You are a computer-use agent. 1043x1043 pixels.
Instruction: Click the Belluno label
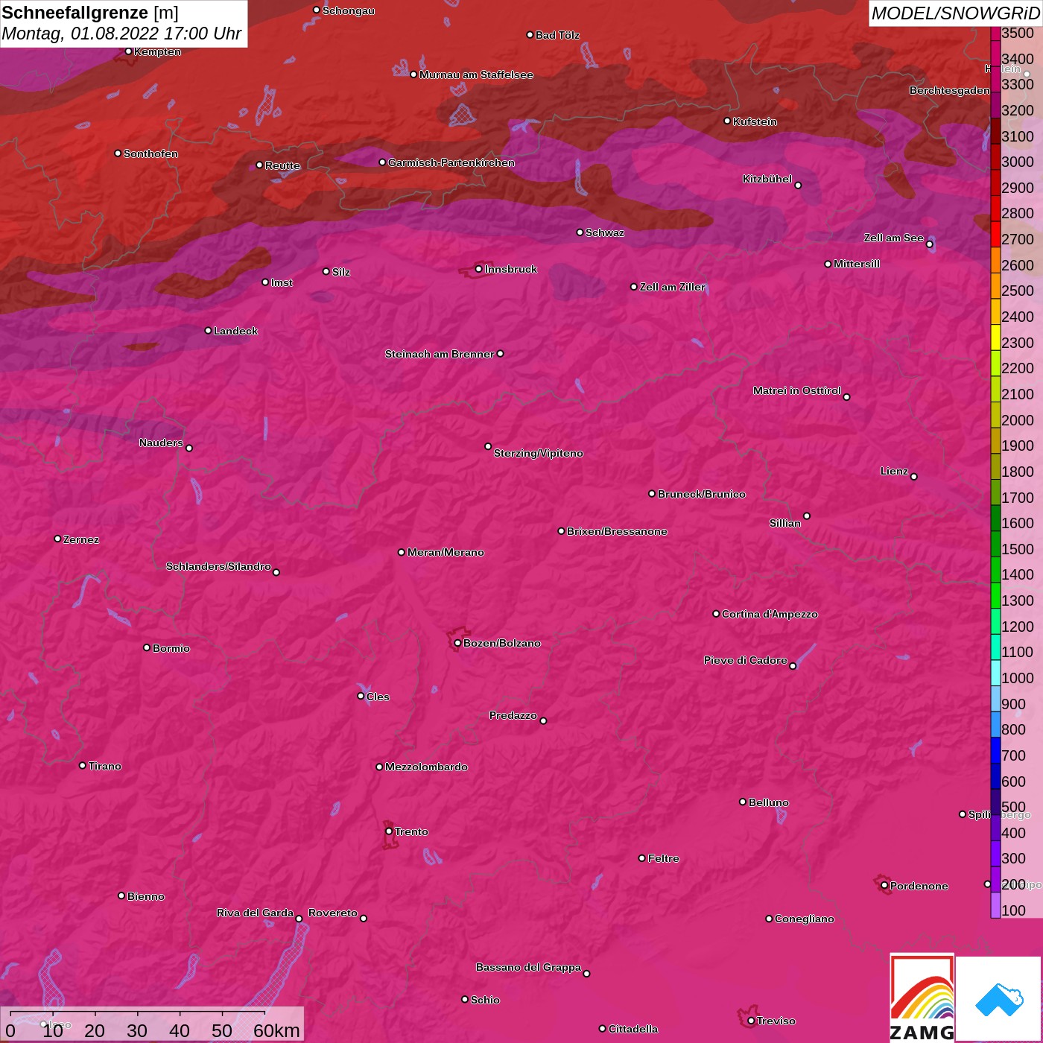click(768, 802)
